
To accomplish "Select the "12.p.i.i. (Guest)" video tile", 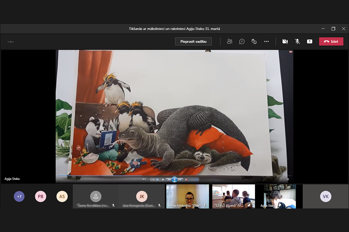I will coord(233,196).
